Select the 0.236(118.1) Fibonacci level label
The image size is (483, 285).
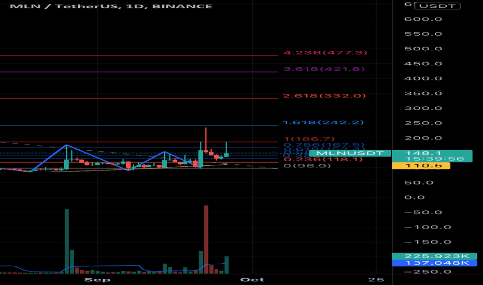tap(323, 159)
